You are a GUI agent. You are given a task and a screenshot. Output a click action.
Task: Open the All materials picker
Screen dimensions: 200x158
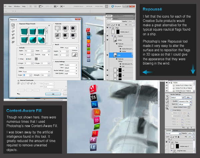(x=58, y=28)
